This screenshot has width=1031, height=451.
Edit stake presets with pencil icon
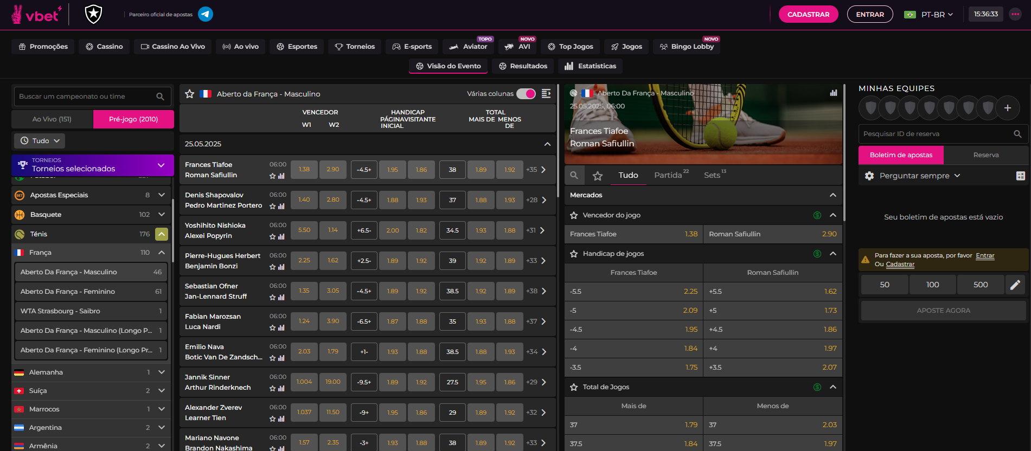coord(1015,285)
